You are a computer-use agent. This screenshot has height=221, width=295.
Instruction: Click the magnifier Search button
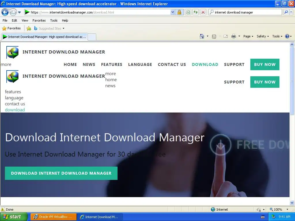(x=286, y=12)
